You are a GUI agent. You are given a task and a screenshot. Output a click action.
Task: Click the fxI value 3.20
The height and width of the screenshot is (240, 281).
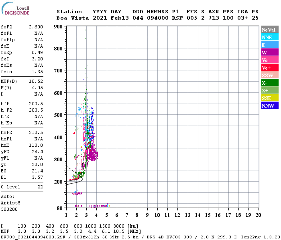(37, 59)
